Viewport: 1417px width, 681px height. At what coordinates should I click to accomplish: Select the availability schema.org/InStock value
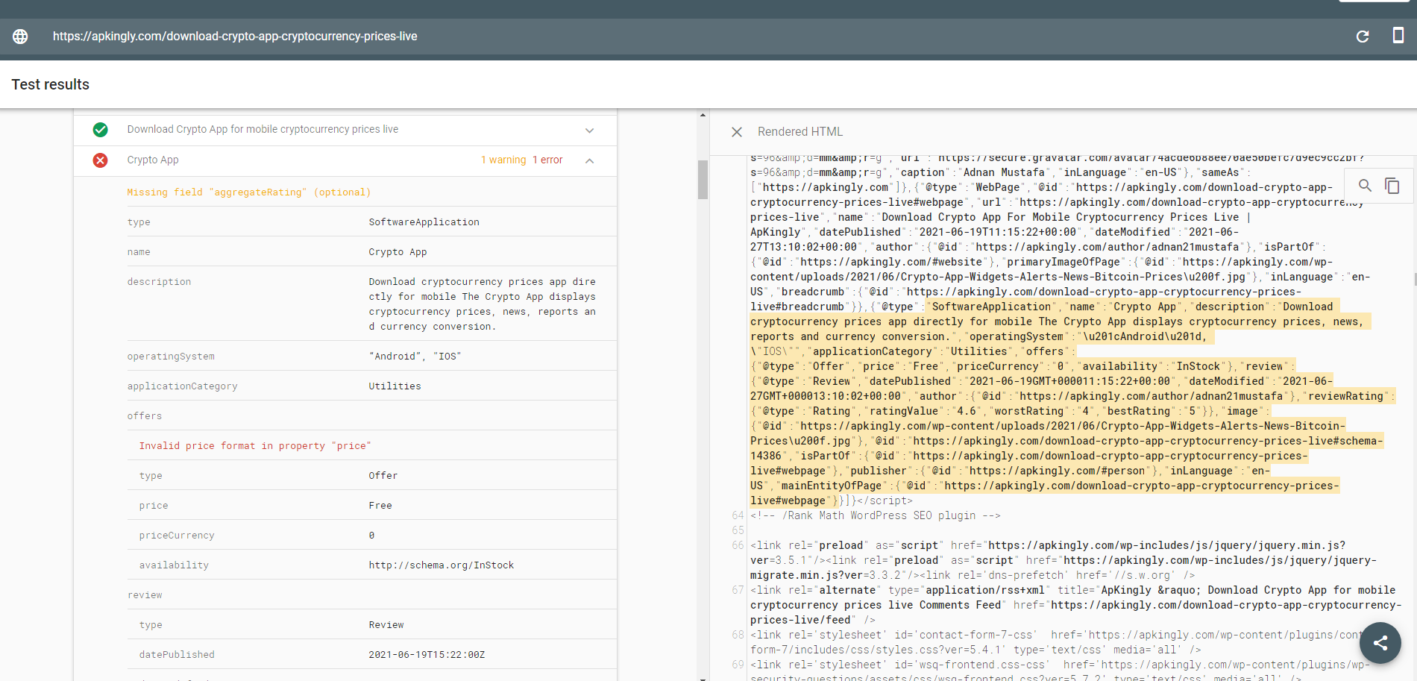pyautogui.click(x=441, y=565)
